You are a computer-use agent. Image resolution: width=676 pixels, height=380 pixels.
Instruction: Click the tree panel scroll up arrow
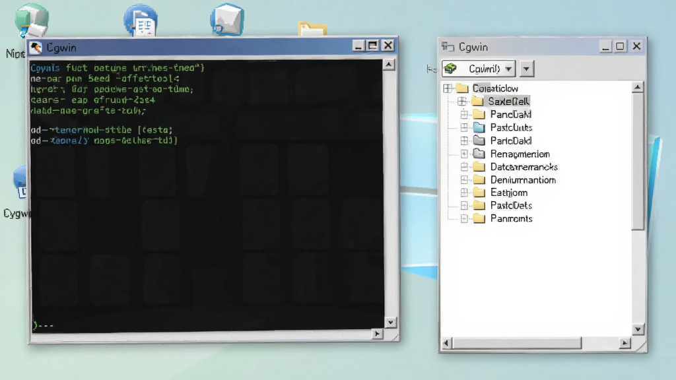[638, 88]
